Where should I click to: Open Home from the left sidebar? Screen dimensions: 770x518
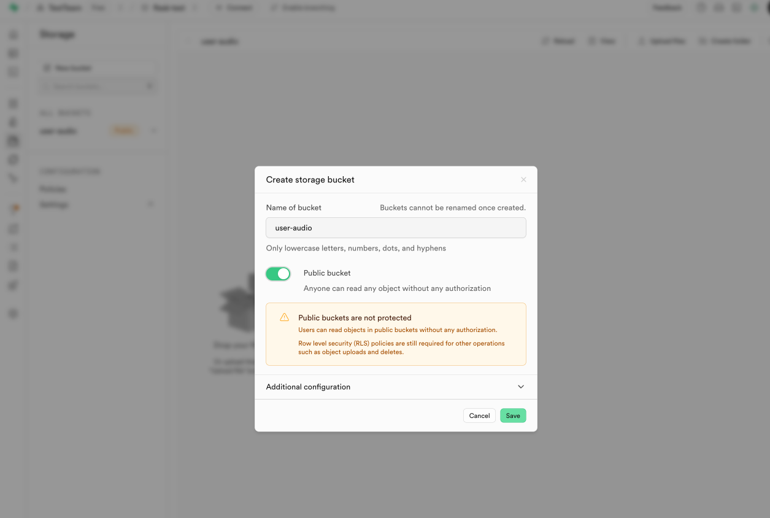pos(13,35)
